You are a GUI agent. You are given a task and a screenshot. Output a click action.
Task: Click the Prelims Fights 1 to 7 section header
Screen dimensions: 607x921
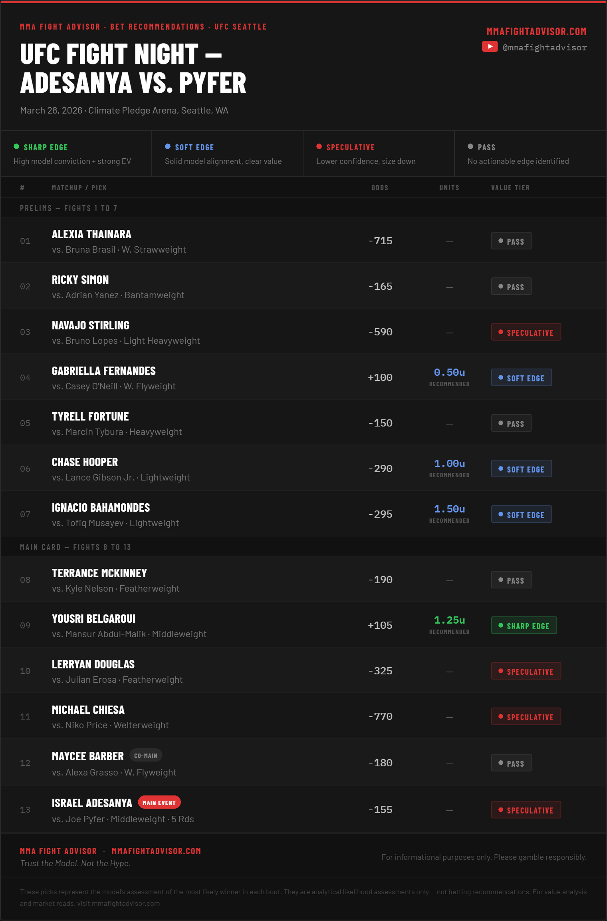coord(69,208)
